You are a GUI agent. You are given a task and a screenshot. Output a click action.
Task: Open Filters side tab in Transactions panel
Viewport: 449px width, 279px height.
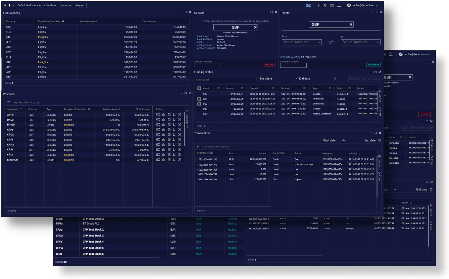click(379, 177)
